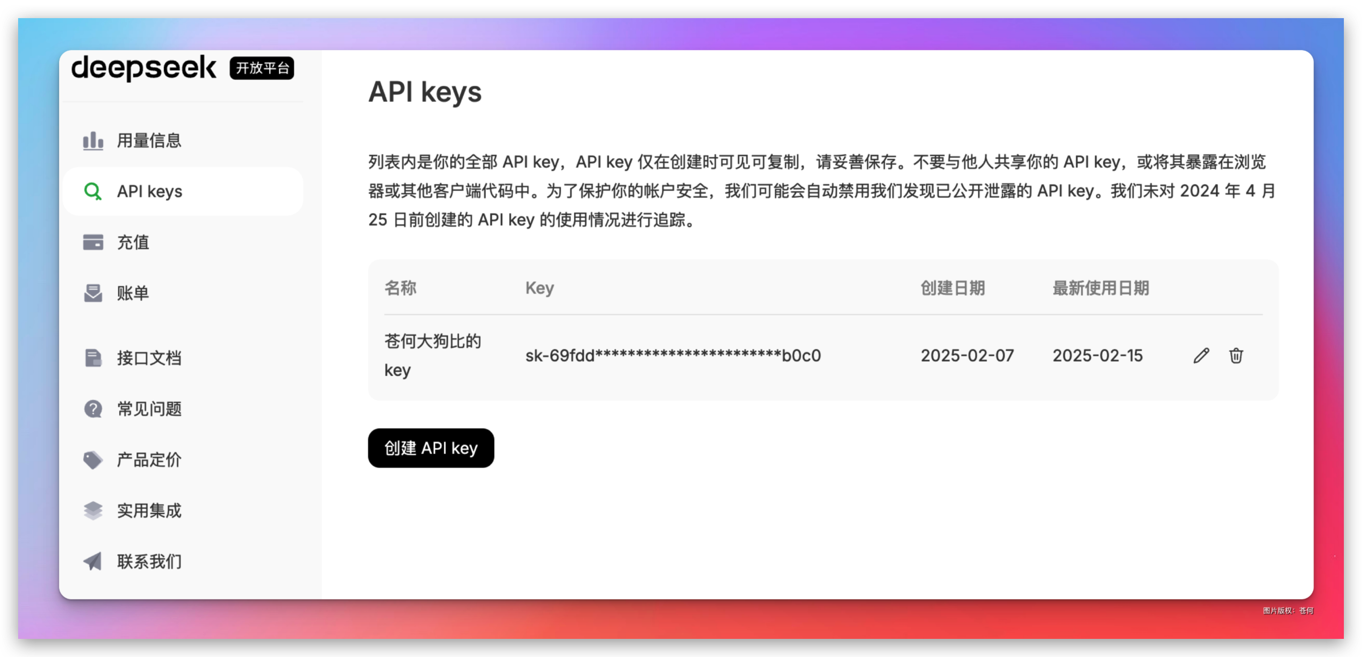Switch to the API keys sidebar tab
The width and height of the screenshot is (1362, 657).
(150, 191)
